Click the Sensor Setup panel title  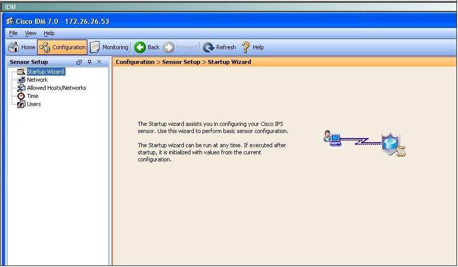[28, 62]
